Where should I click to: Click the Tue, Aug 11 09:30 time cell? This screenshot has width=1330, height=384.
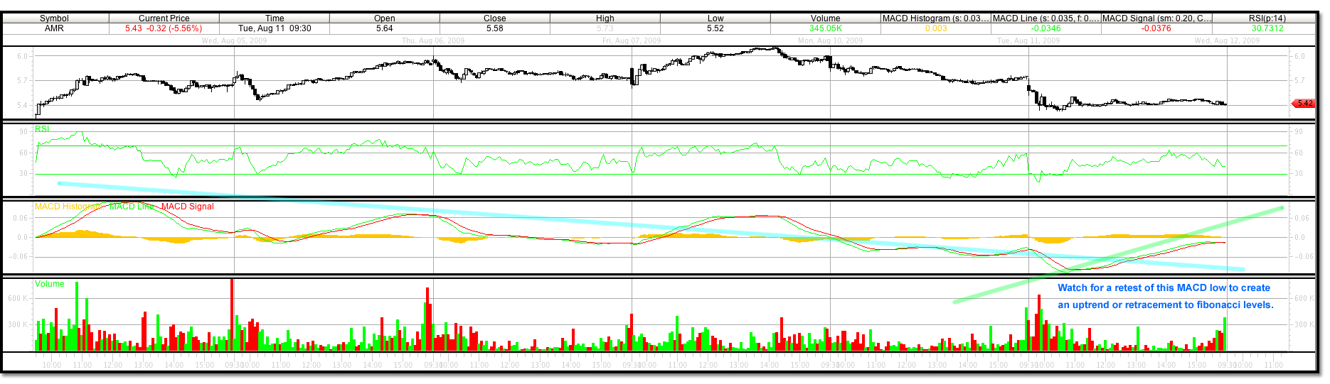pos(275,28)
